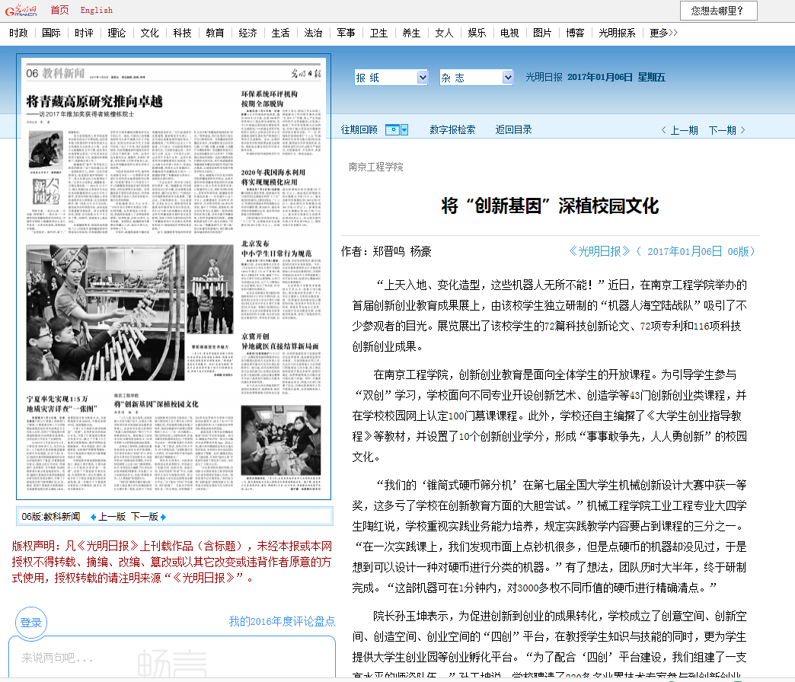Click the Guangming Online logo
This screenshot has width=795, height=682.
(21, 10)
